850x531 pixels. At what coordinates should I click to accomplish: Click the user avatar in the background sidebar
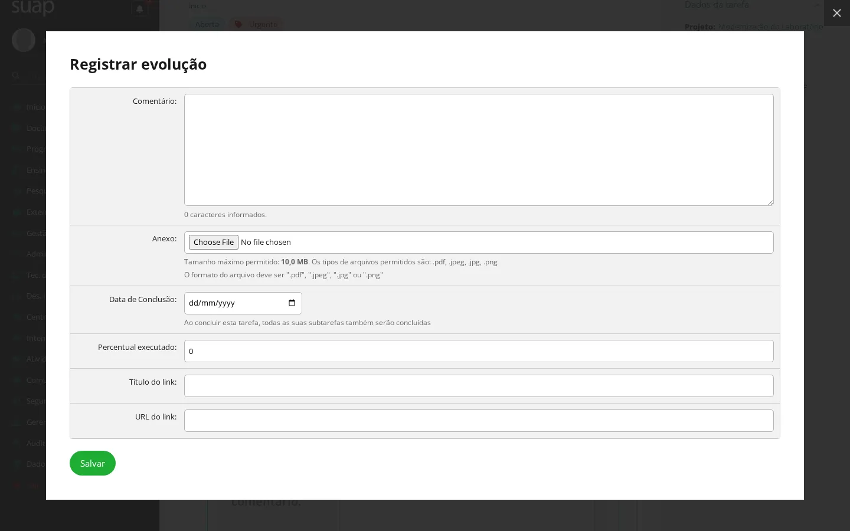(x=24, y=40)
